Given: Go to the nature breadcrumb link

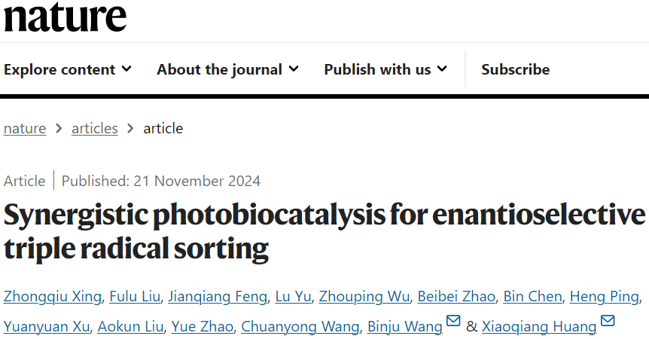Looking at the screenshot, I should point(25,128).
